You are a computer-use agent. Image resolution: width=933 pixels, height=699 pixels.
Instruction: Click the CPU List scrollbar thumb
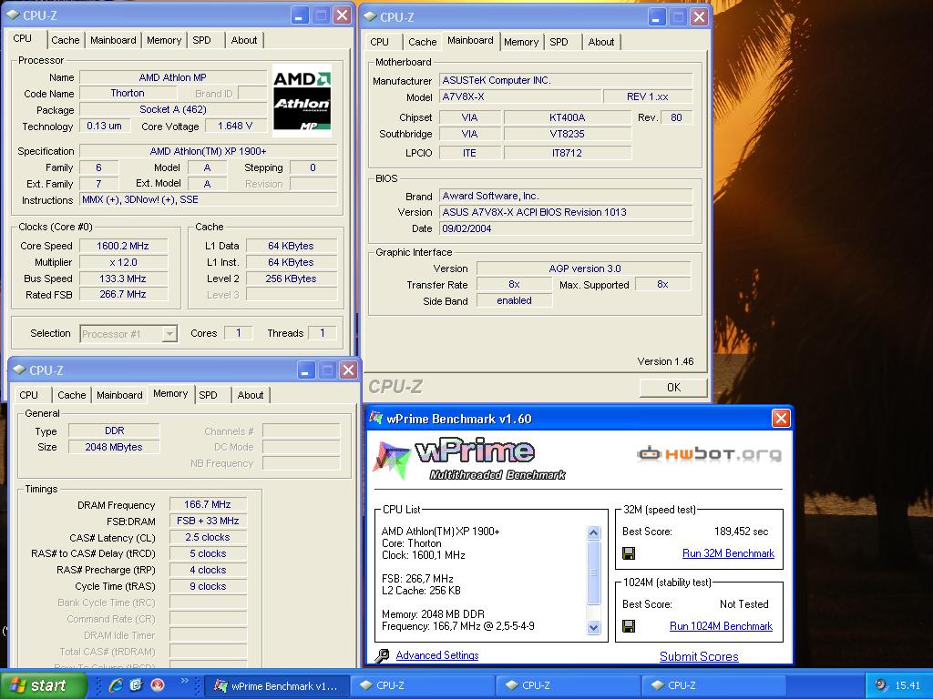(593, 572)
